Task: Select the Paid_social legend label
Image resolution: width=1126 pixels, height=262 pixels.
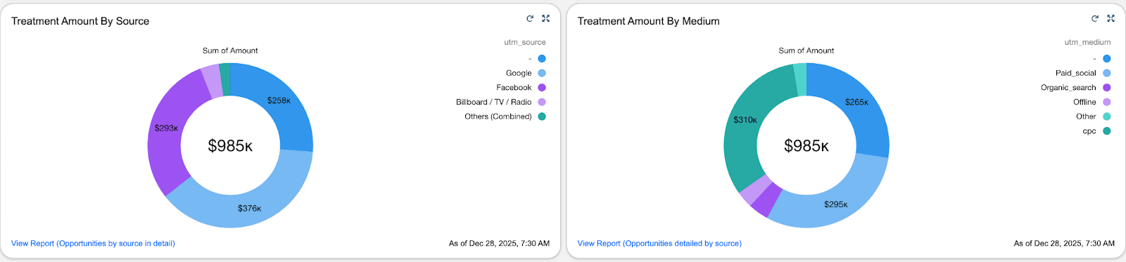Action: tap(1076, 73)
